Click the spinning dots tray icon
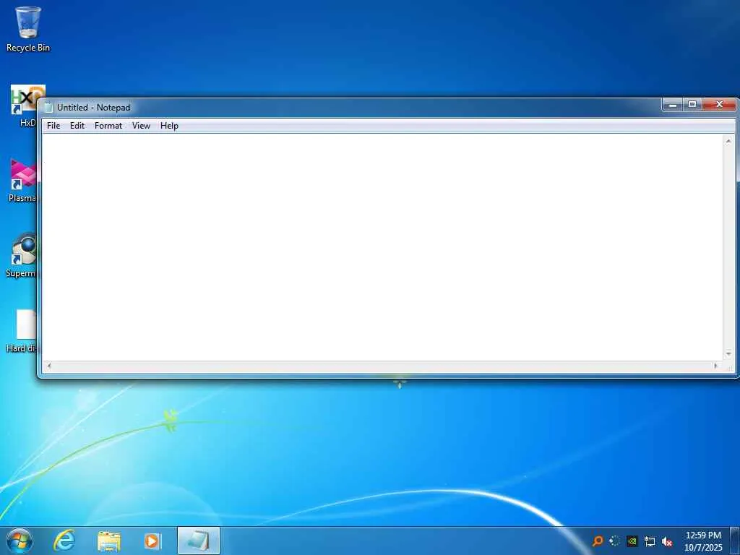740x555 pixels. tap(614, 541)
